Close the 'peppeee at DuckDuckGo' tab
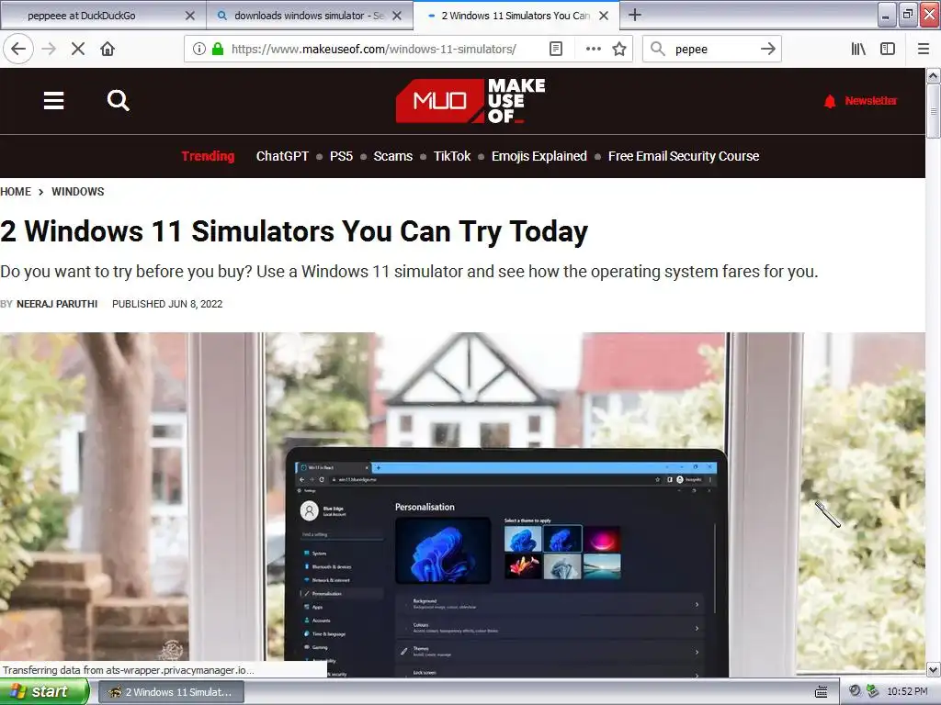This screenshot has height=705, width=941. pos(189,16)
